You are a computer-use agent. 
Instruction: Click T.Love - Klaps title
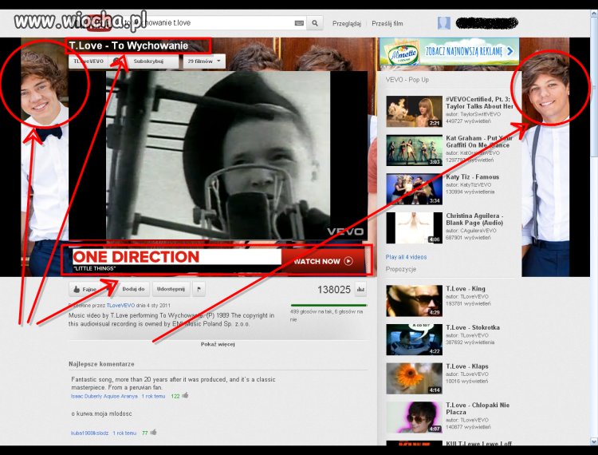[467, 366]
